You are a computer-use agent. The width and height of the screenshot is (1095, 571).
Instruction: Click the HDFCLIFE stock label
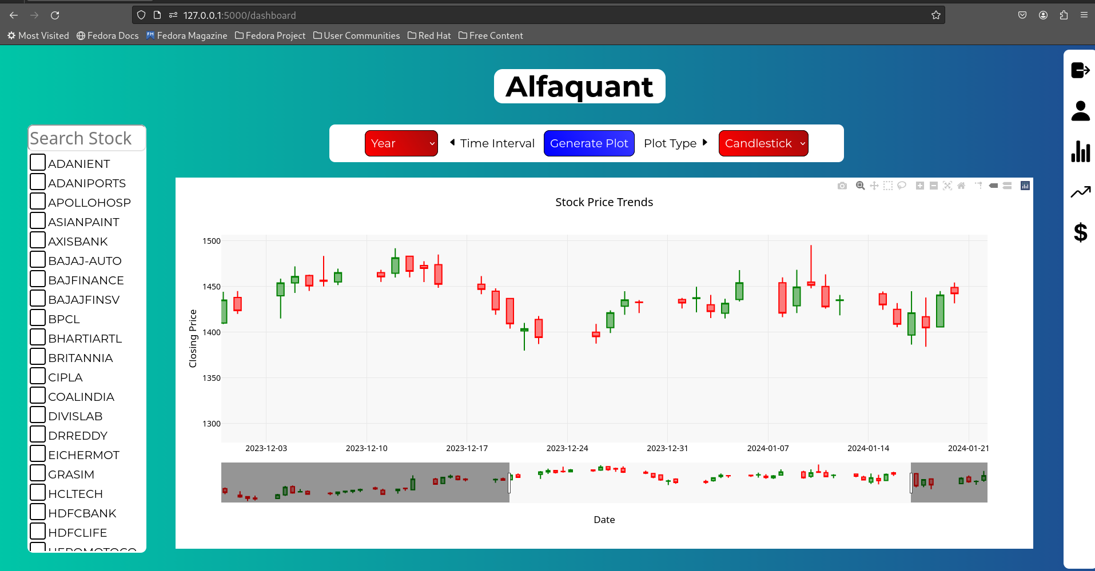click(x=78, y=533)
